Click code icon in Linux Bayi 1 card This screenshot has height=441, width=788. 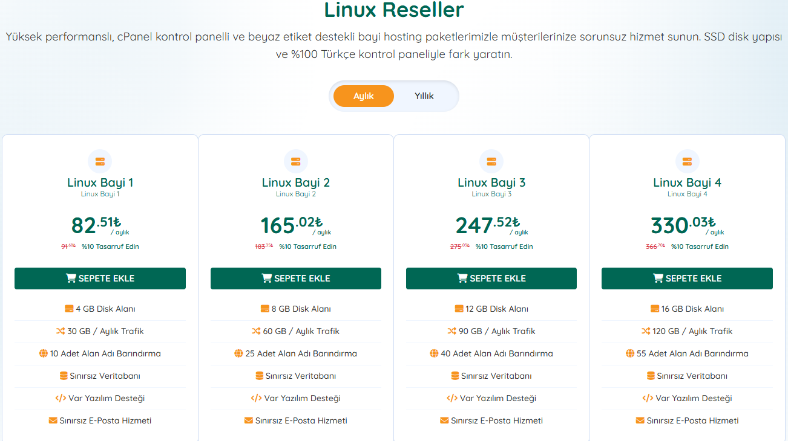(61, 398)
